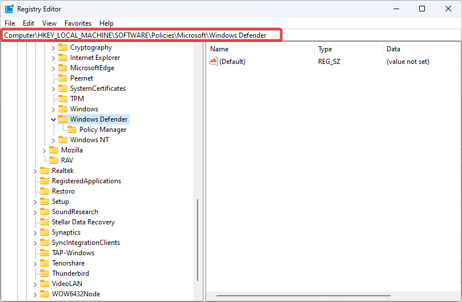Click the (value not set) data cell
Viewport: 462px width, 302px height.
coord(408,61)
